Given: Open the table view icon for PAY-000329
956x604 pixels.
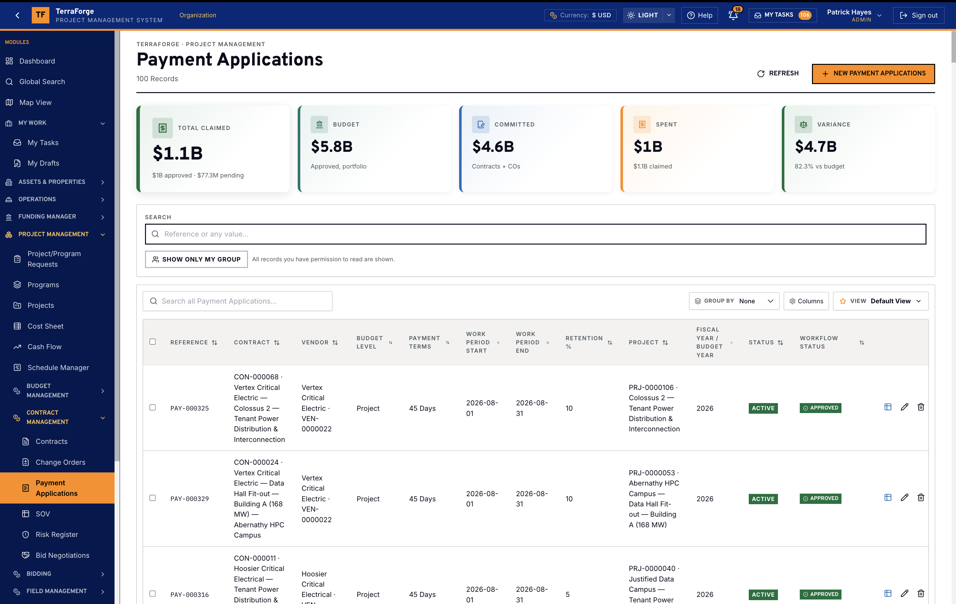Looking at the screenshot, I should [x=888, y=497].
